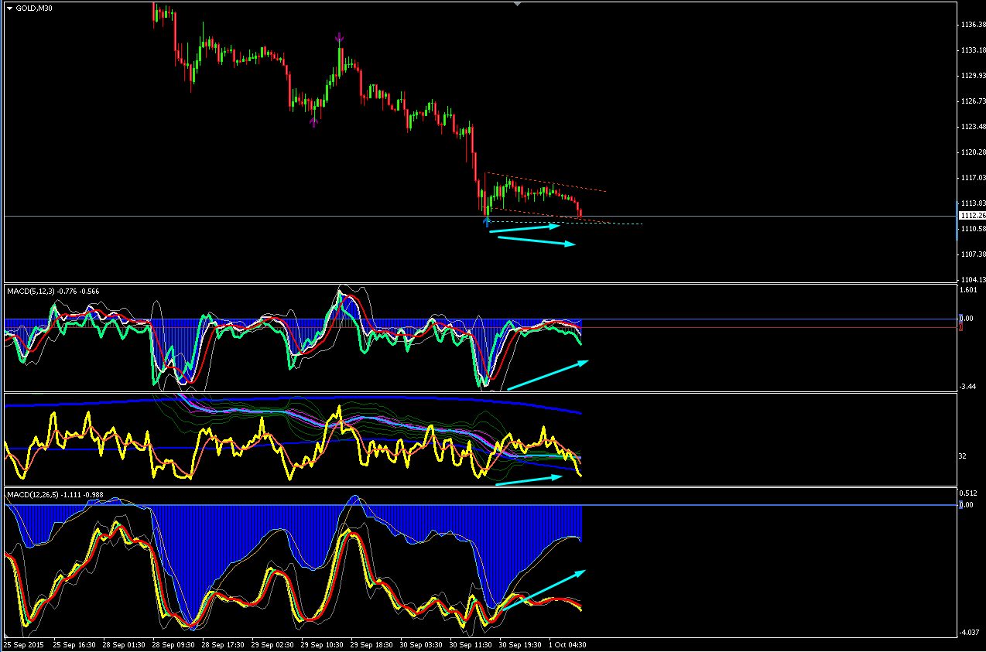Viewport: 986px width, 652px height.
Task: Click the -3.44 scale value of first MACD
Action: [967, 386]
